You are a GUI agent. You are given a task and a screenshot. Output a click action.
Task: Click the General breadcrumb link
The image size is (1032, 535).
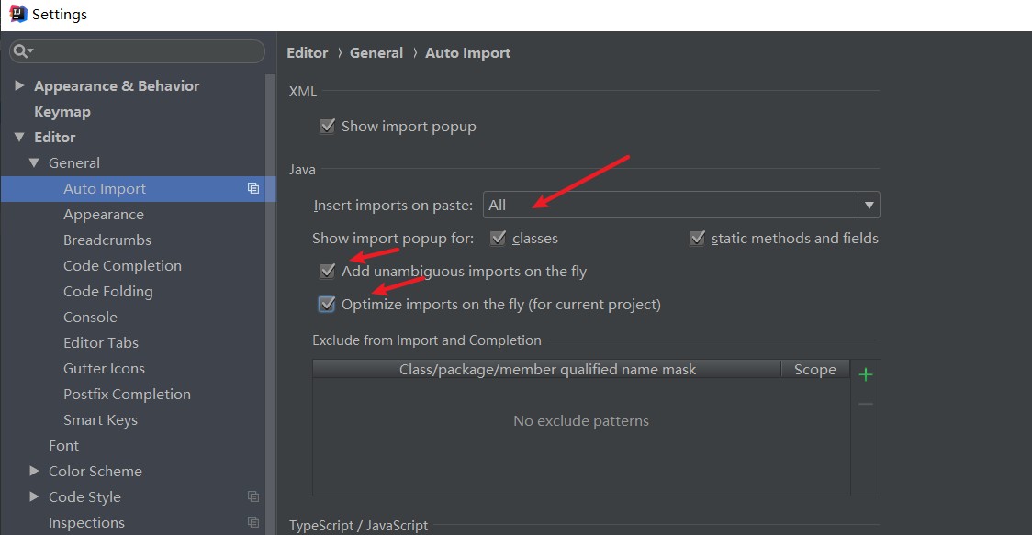pos(376,53)
